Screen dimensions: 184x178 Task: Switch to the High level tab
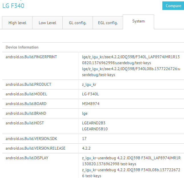(17, 23)
